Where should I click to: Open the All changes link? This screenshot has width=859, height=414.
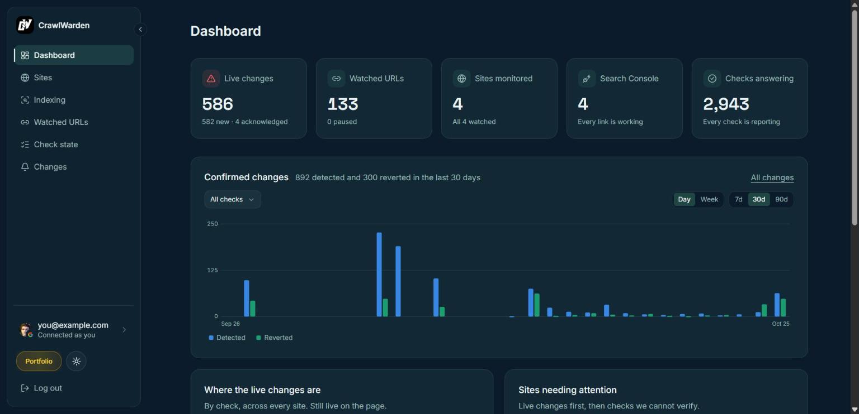pos(772,177)
